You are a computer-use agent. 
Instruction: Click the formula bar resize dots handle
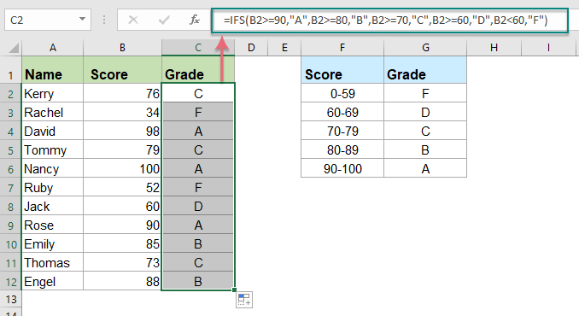coord(104,20)
